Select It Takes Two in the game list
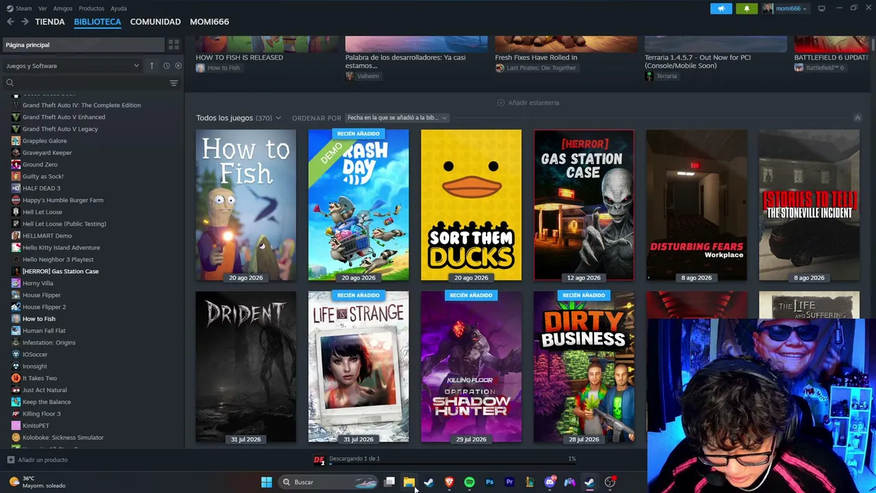 pyautogui.click(x=40, y=378)
